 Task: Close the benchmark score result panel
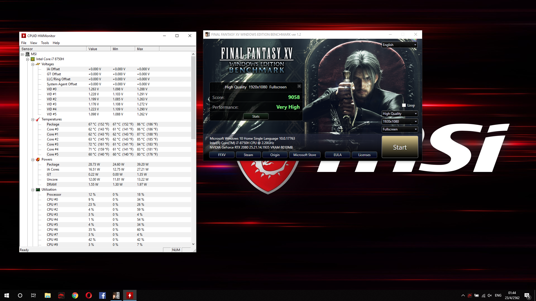pos(299,86)
